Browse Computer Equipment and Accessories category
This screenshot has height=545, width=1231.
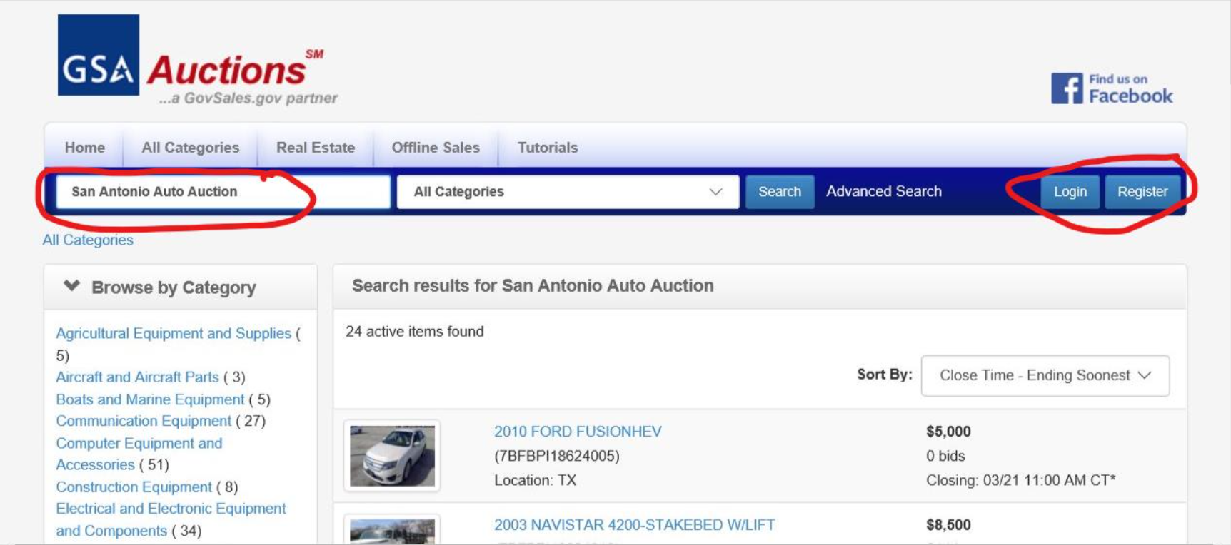click(x=139, y=454)
